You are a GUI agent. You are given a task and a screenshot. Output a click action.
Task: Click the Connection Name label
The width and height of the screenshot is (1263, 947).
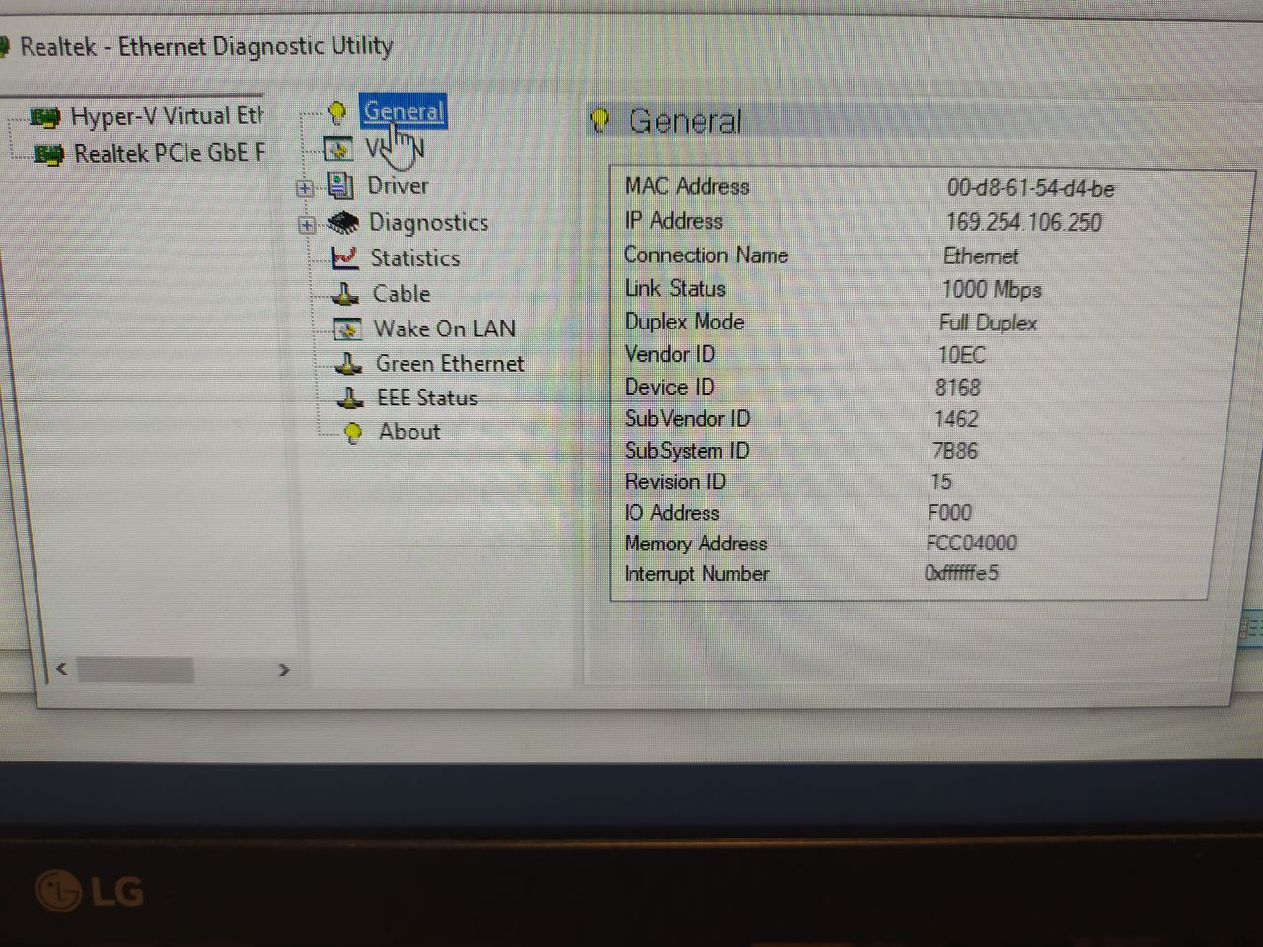click(x=706, y=255)
